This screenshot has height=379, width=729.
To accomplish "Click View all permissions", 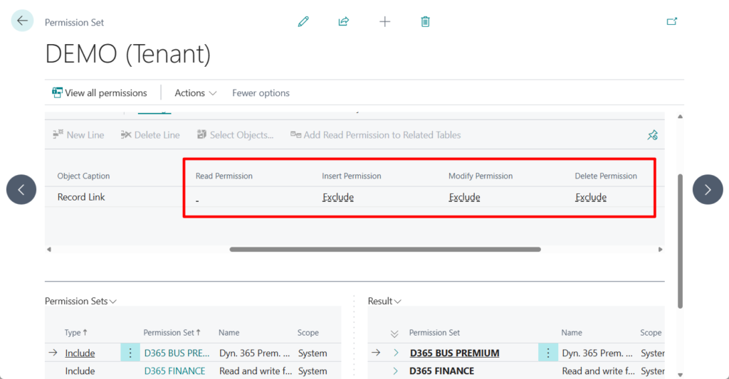I will pyautogui.click(x=100, y=93).
